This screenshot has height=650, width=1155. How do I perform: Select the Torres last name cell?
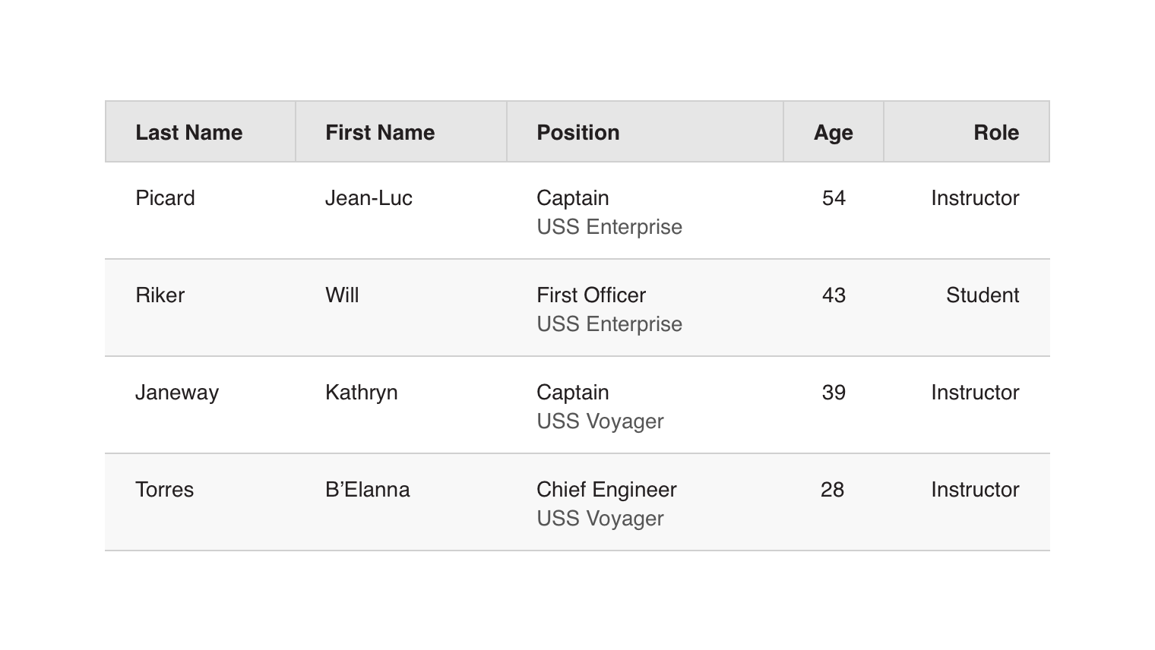(x=164, y=490)
